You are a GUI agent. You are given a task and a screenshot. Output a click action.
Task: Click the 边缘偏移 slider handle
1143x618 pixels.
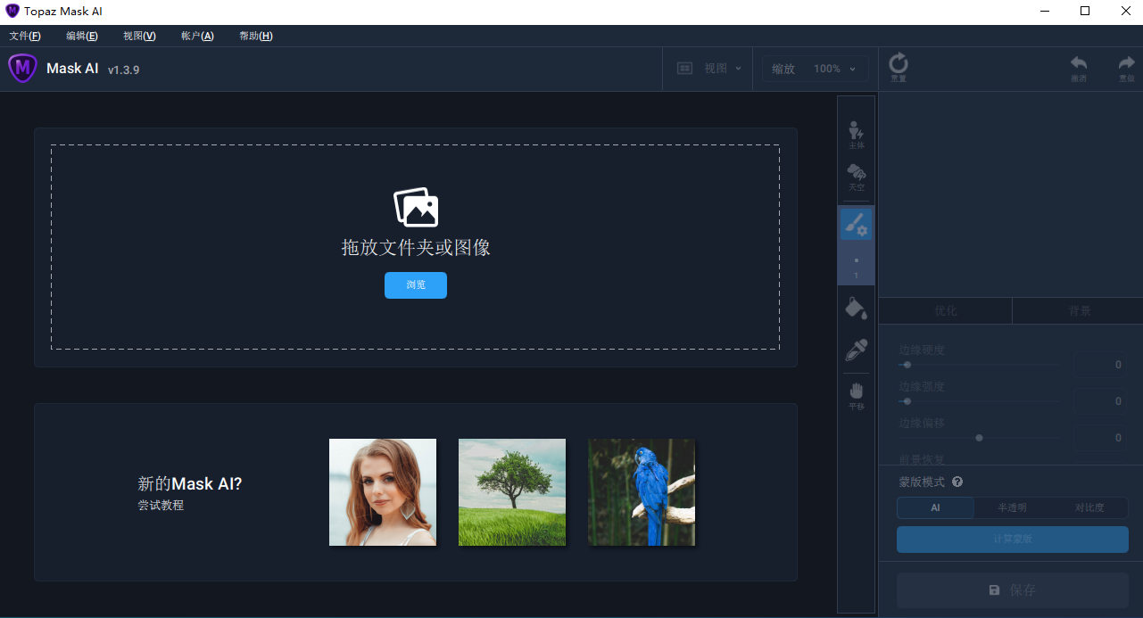point(980,438)
